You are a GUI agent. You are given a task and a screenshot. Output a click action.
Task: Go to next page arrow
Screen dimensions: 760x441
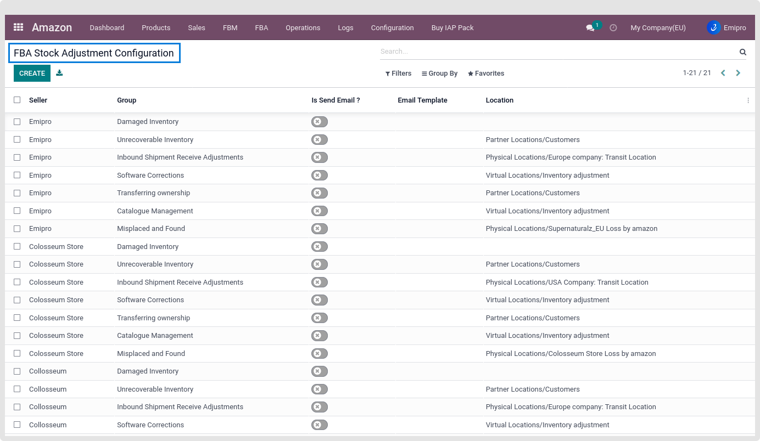click(738, 73)
